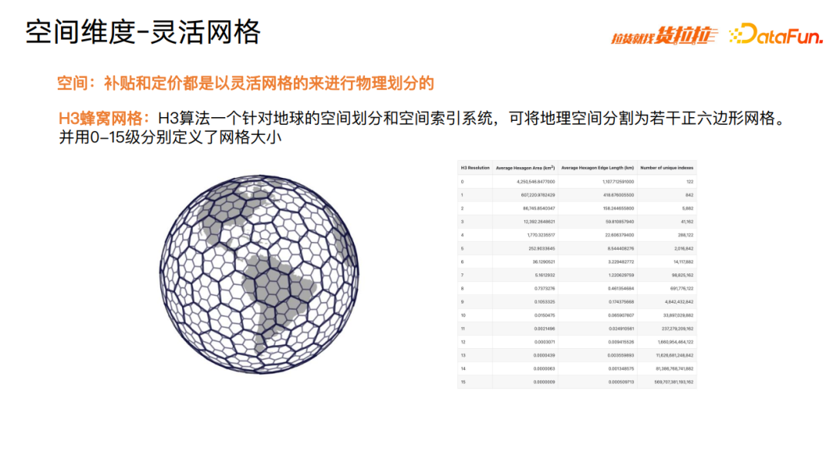Click the Average Hexagon Area column header
The width and height of the screenshot is (833, 466).
525,168
